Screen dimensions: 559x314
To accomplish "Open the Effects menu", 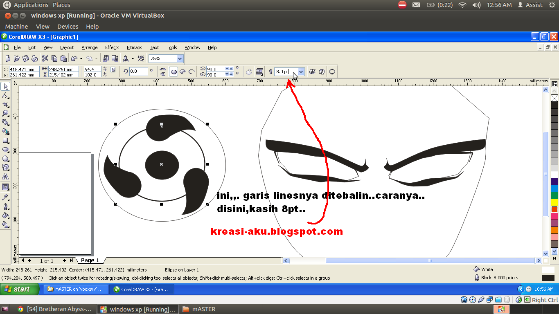I will (112, 47).
